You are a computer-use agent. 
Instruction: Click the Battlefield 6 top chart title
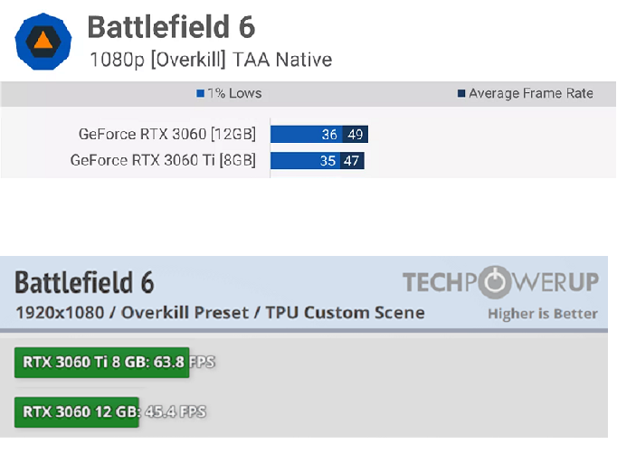pos(171,27)
